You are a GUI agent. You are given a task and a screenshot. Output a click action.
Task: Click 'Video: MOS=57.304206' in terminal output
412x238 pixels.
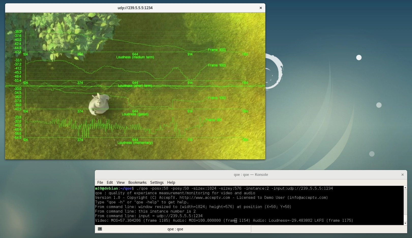click(x=118, y=221)
